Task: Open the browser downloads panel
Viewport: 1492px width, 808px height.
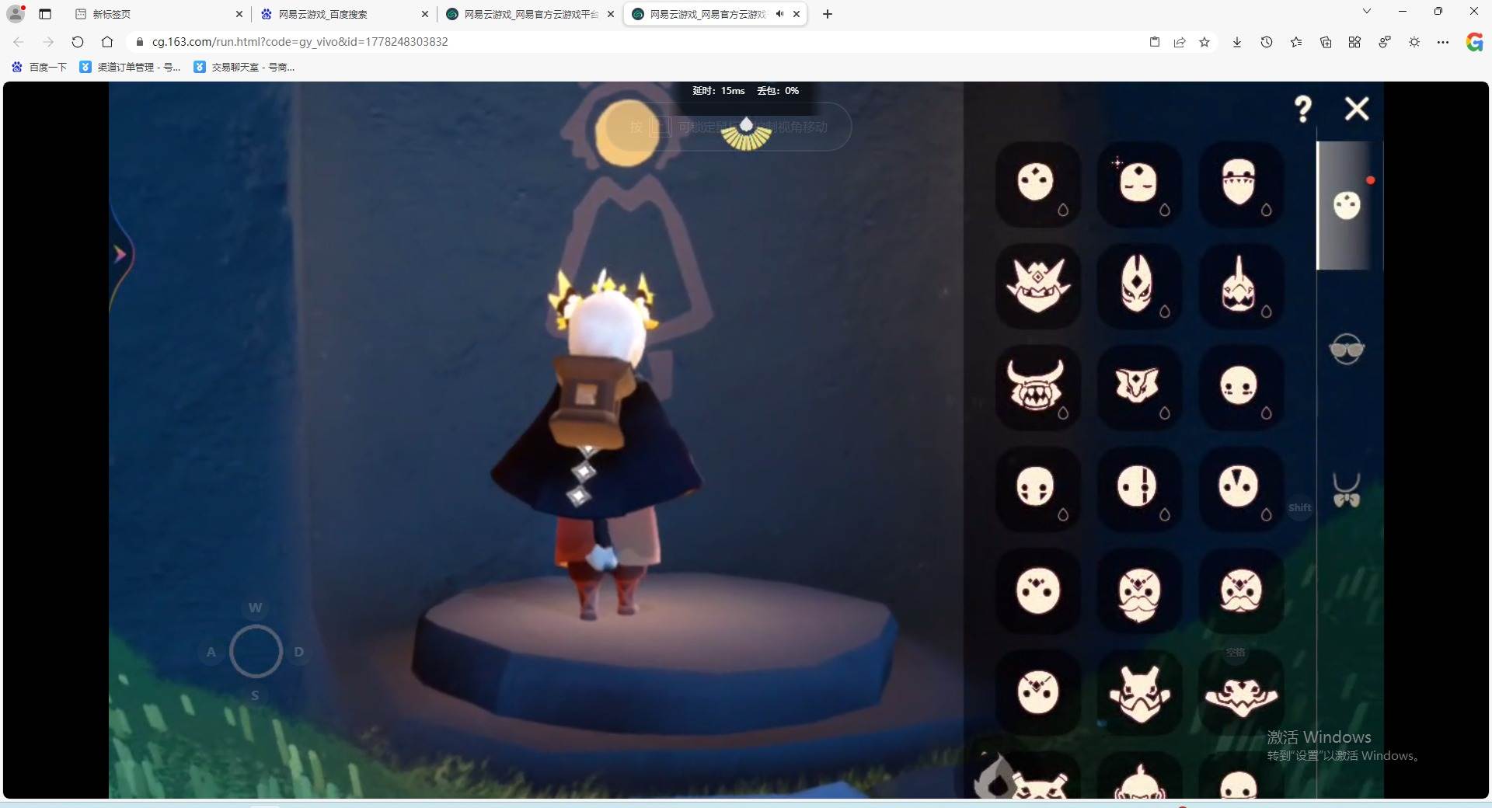Action: 1237,42
